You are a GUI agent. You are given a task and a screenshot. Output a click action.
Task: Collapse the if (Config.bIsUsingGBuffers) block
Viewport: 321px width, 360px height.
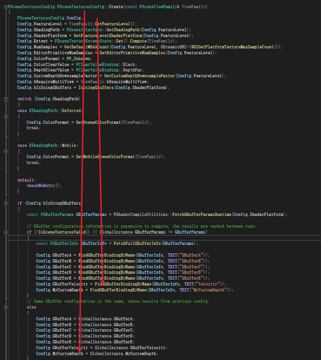point(5,204)
